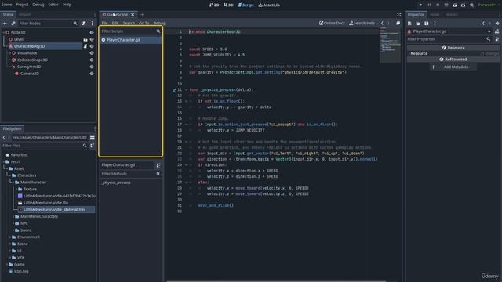502x282 pixels.
Task: Open the movie maker mode icon
Action: point(471,5)
